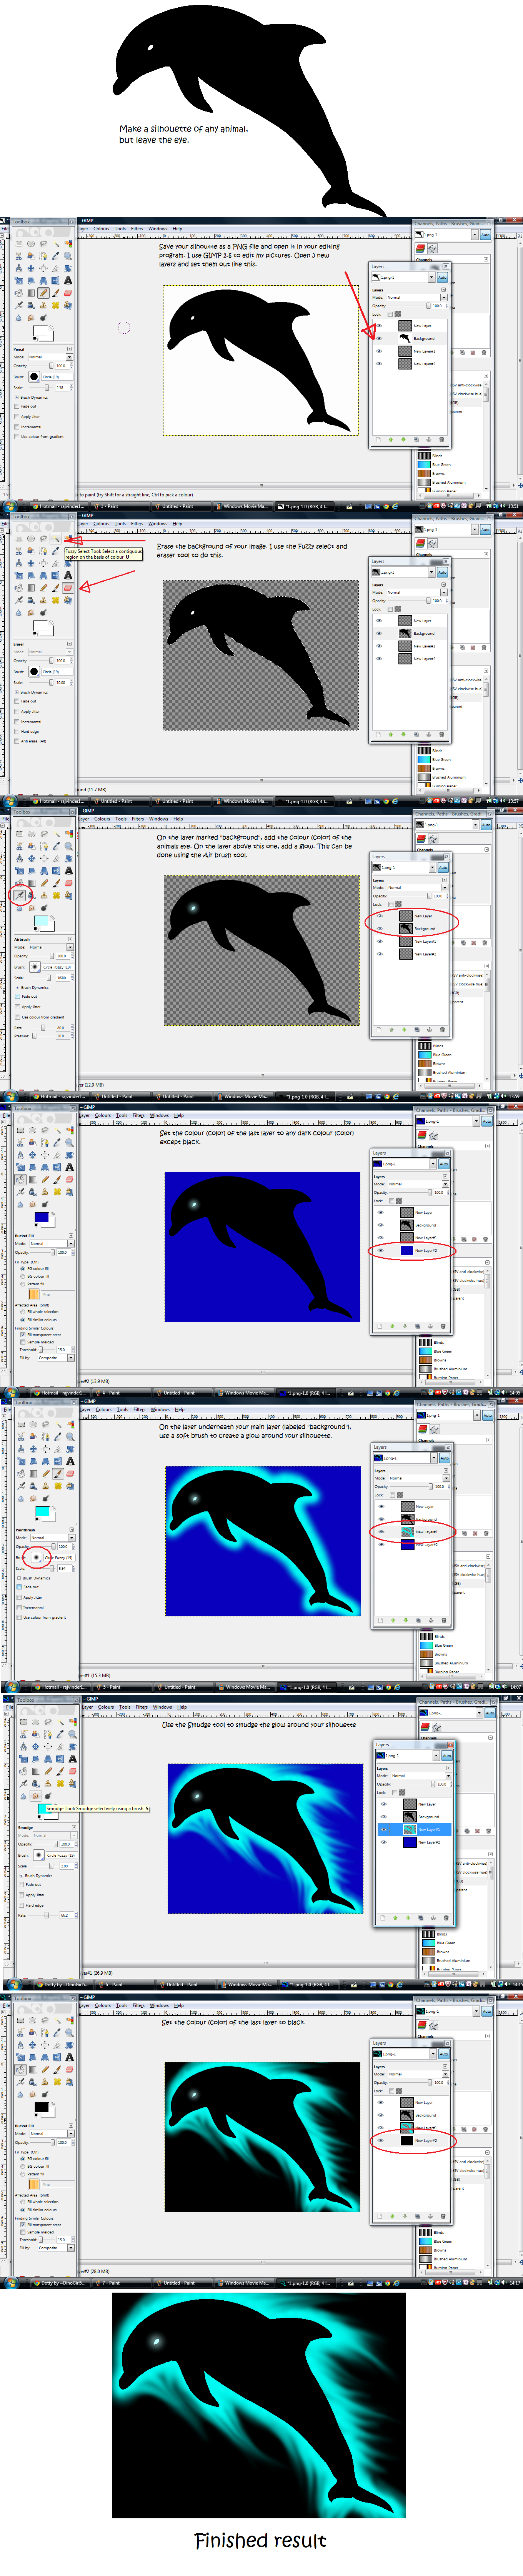Choose Pattern fill radio in blue-fill screenshot
The width and height of the screenshot is (523, 2576).
[23, 1284]
